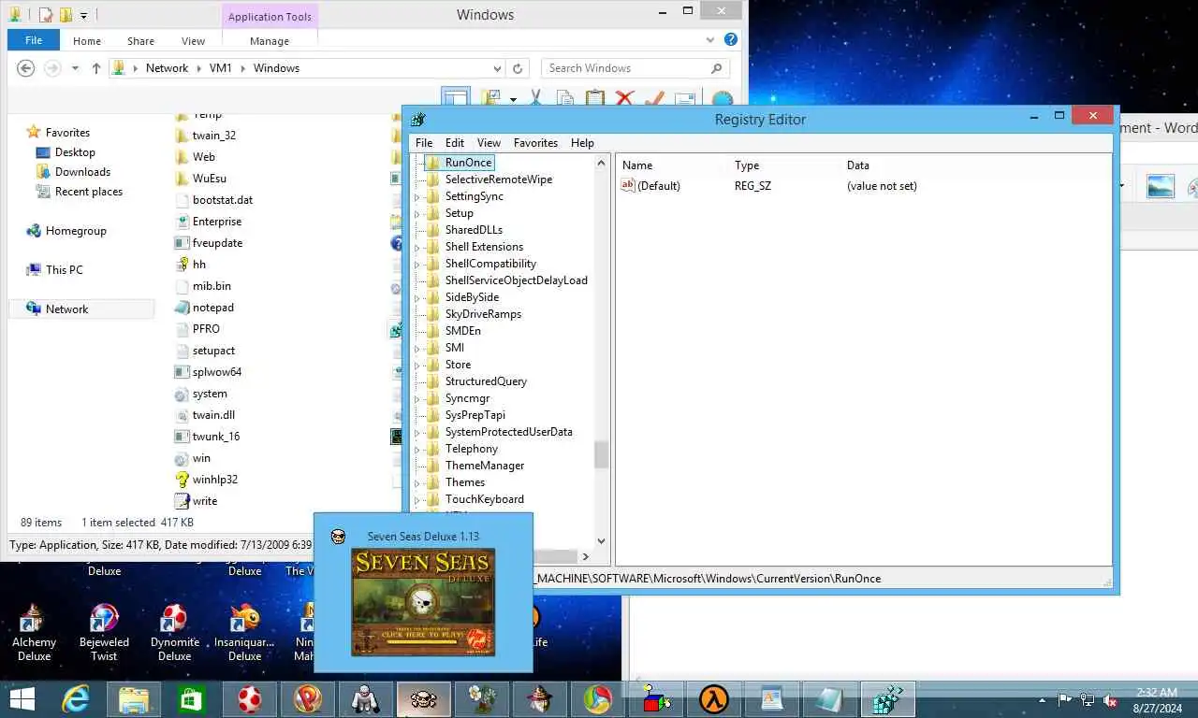Click the taskbar clock showing 2:32 AM
The width and height of the screenshot is (1198, 718).
[1156, 700]
